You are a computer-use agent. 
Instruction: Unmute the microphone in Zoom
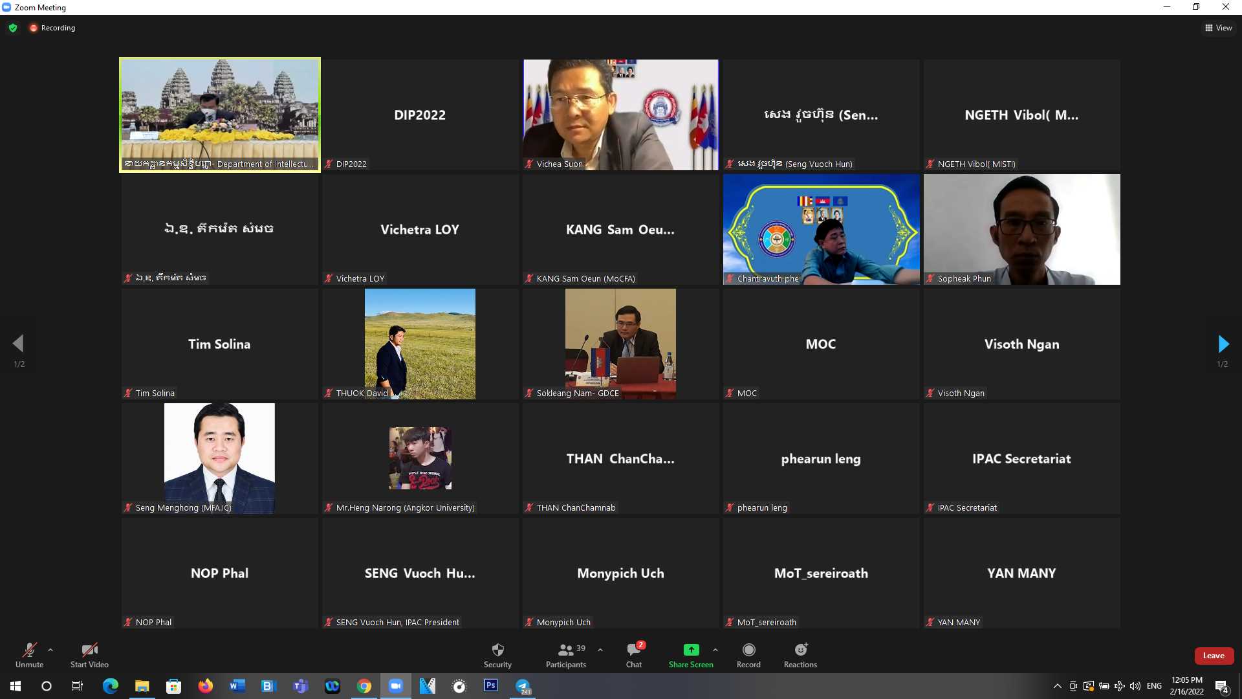click(29, 655)
